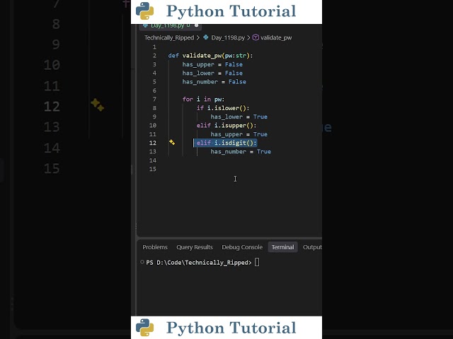The width and height of the screenshot is (453, 339).
Task: Select the Day_1198.py editor tab
Action: [170, 25]
